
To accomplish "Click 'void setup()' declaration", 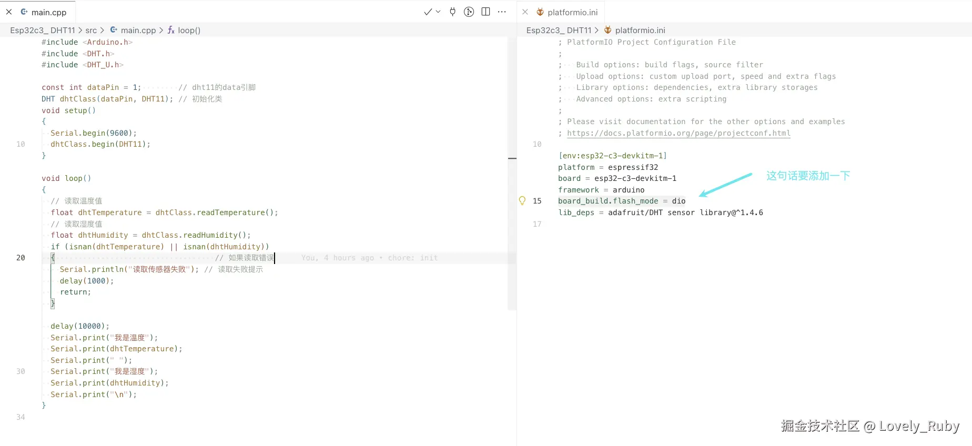I will (69, 110).
